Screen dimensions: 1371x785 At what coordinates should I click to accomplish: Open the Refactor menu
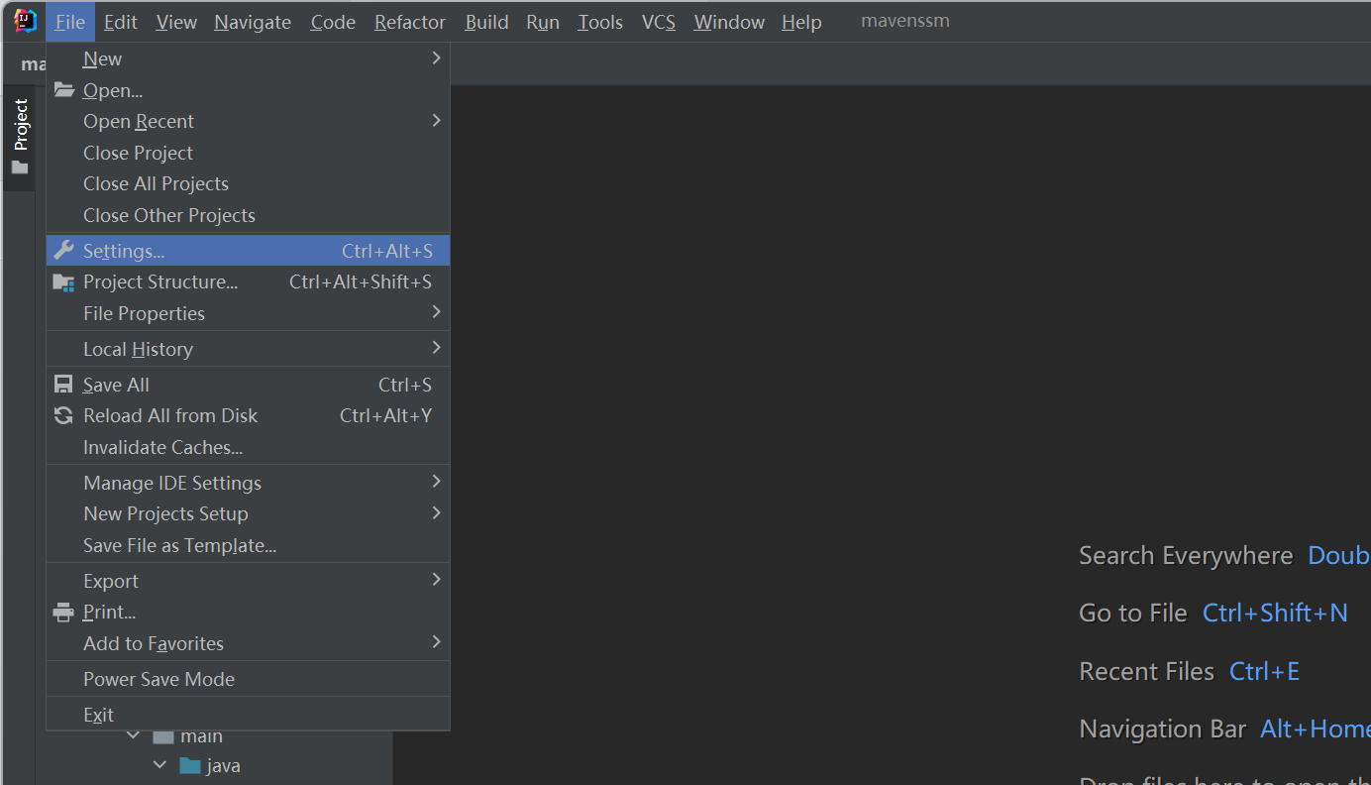[410, 22]
